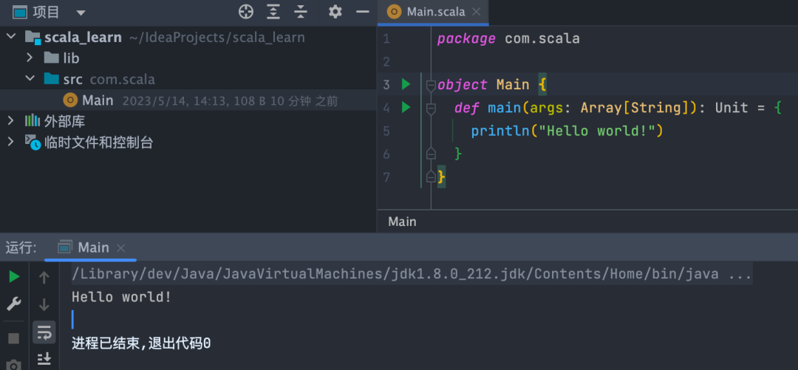Viewport: 798px width, 370px height.
Task: Collapse the src folder
Action: coord(30,79)
